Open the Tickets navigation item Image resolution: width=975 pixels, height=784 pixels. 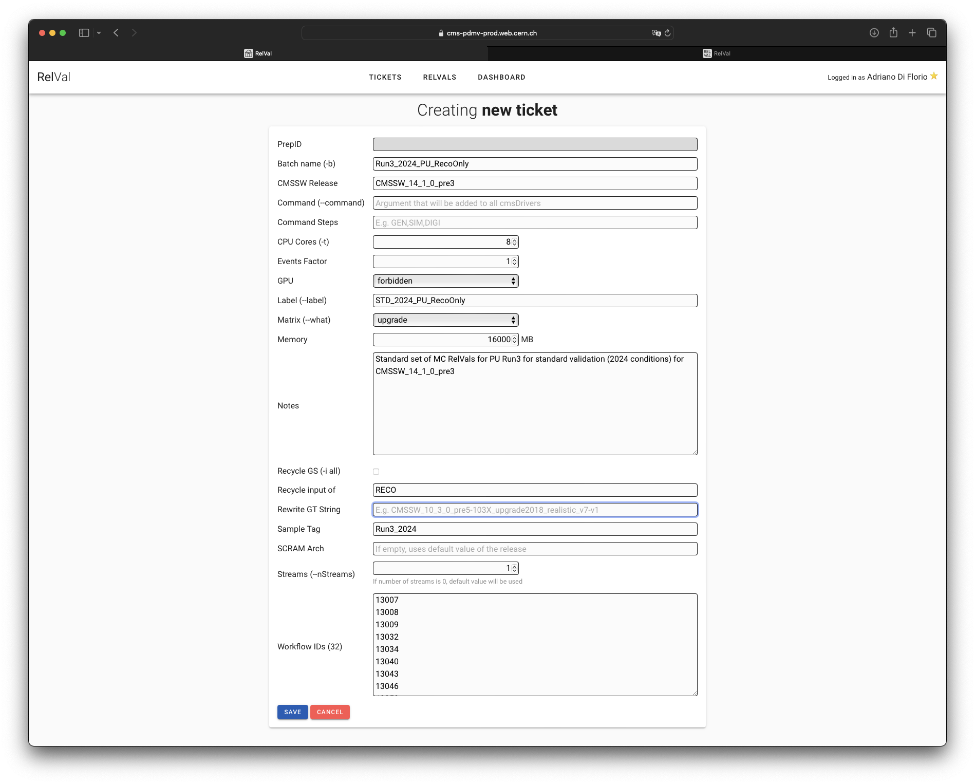tap(385, 77)
